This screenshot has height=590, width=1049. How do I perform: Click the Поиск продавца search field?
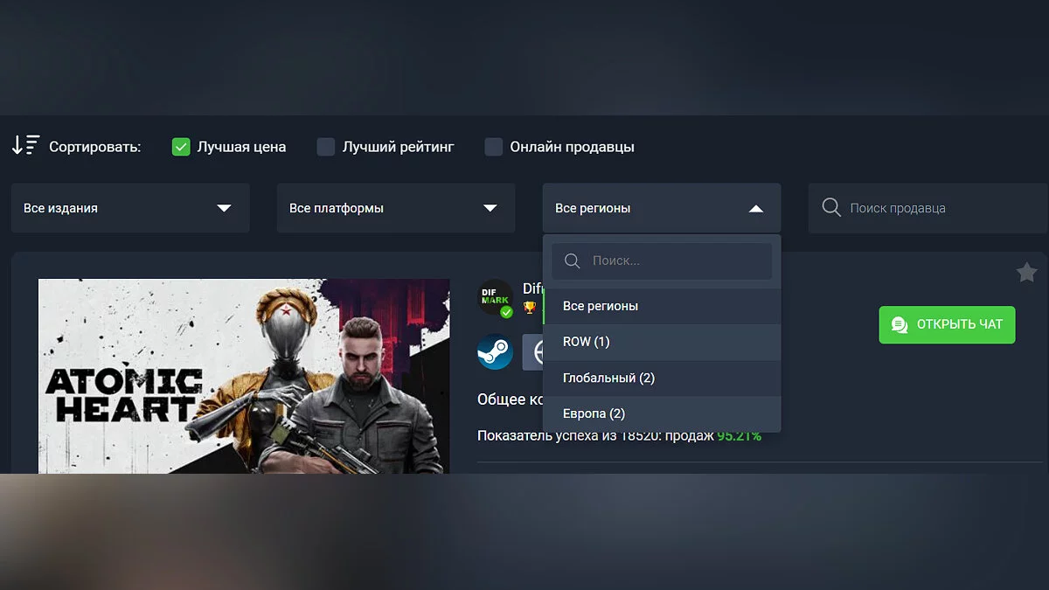[928, 208]
